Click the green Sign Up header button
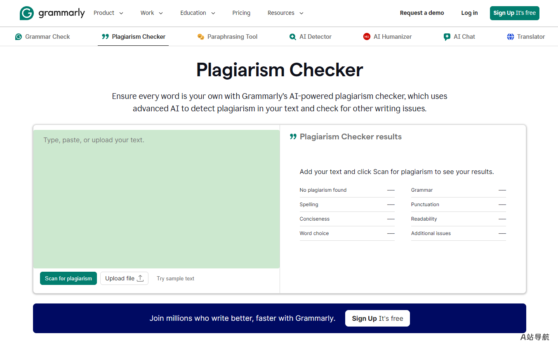 pos(514,13)
